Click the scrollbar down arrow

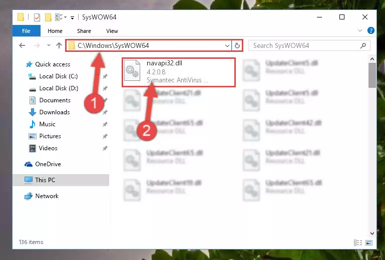click(x=372, y=234)
